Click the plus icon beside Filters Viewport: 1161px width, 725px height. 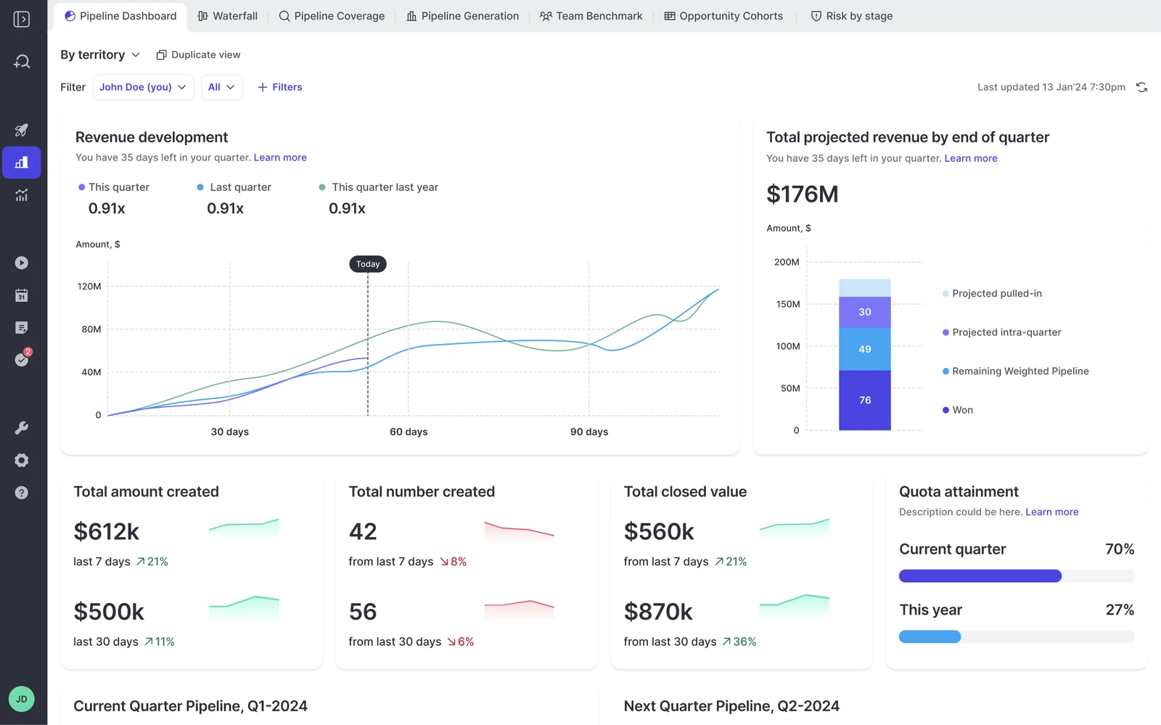263,87
